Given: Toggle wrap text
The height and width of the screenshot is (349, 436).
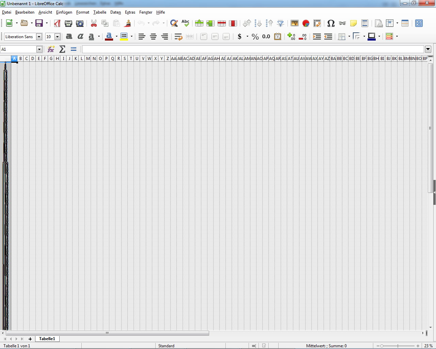Looking at the screenshot, I should tap(178, 36).
